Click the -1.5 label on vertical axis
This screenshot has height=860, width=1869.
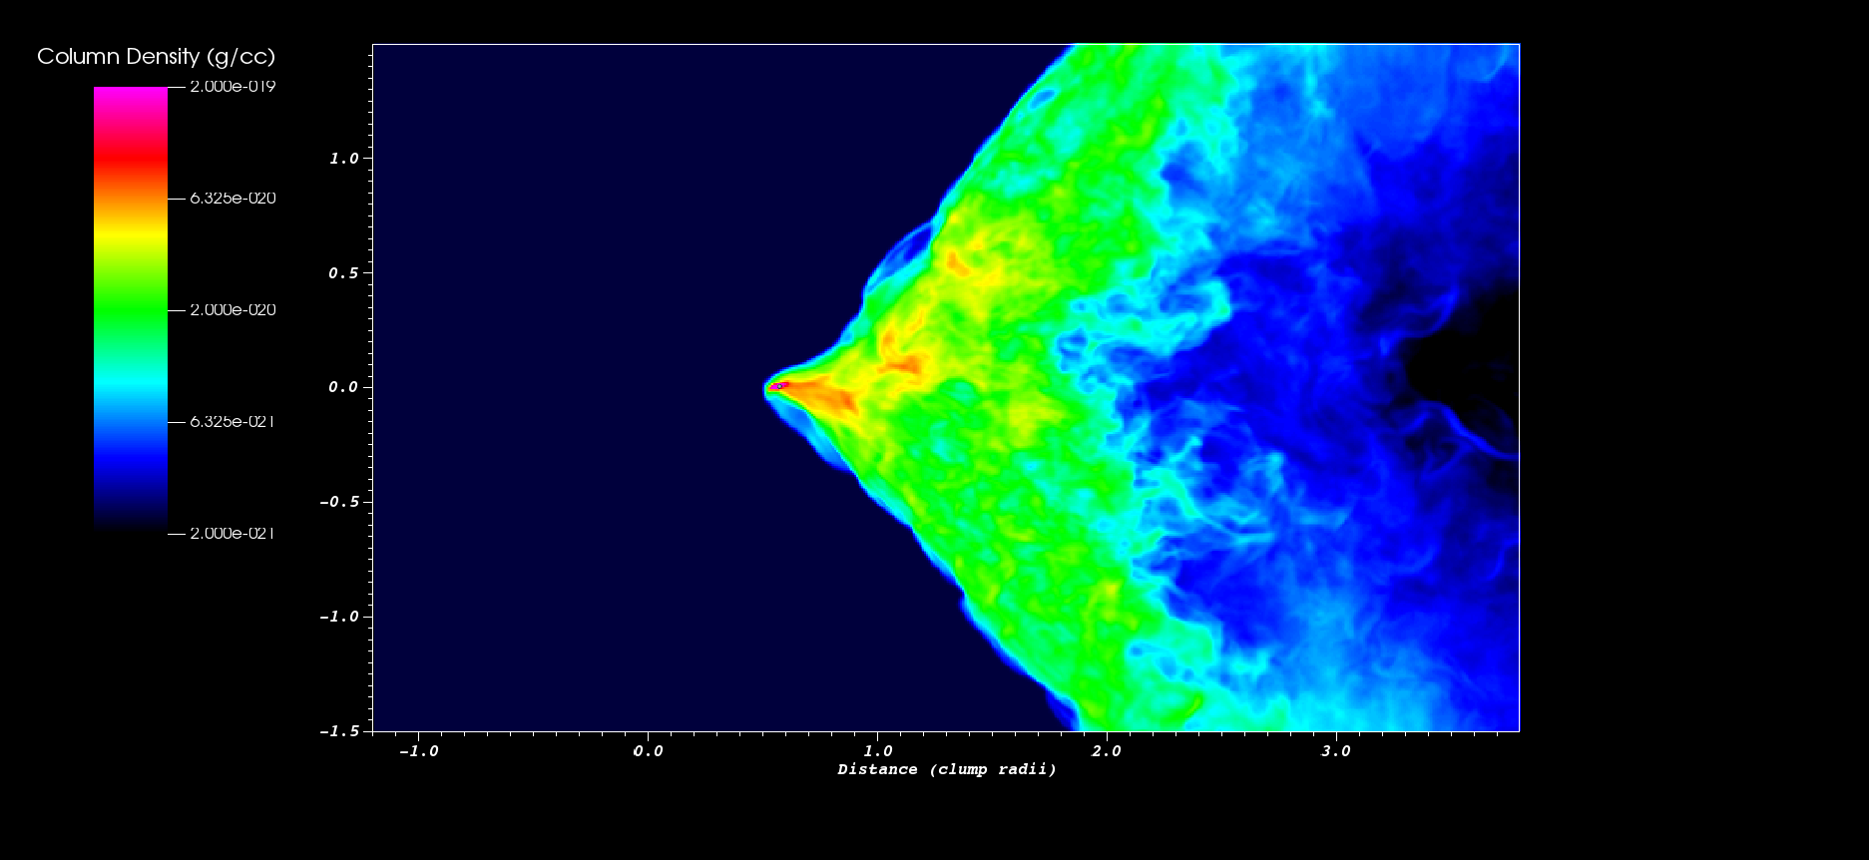(339, 731)
